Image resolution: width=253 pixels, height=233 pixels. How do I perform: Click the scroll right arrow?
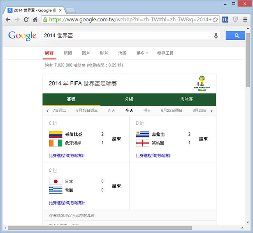(x=242, y=228)
